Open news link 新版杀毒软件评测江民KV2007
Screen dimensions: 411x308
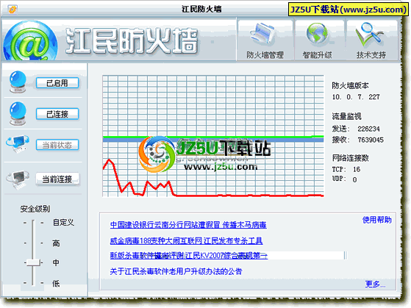coord(189,255)
